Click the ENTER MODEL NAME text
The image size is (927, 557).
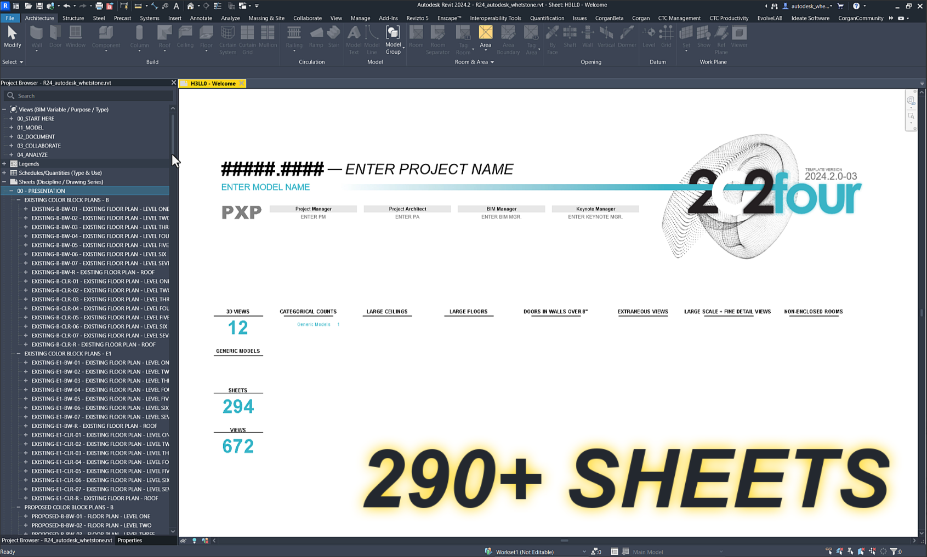(265, 187)
